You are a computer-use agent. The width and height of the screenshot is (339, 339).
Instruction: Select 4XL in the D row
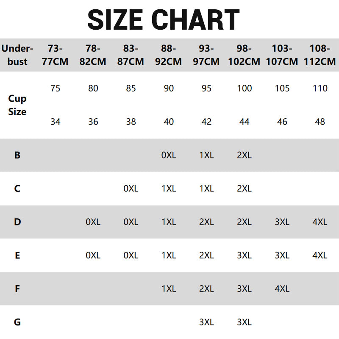click(320, 222)
